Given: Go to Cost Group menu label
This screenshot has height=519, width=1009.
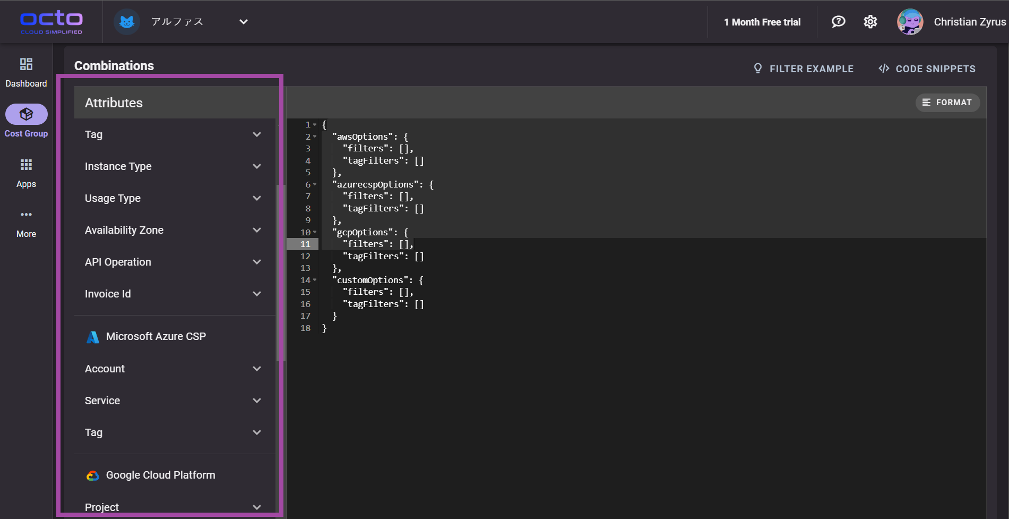Looking at the screenshot, I should (x=26, y=134).
